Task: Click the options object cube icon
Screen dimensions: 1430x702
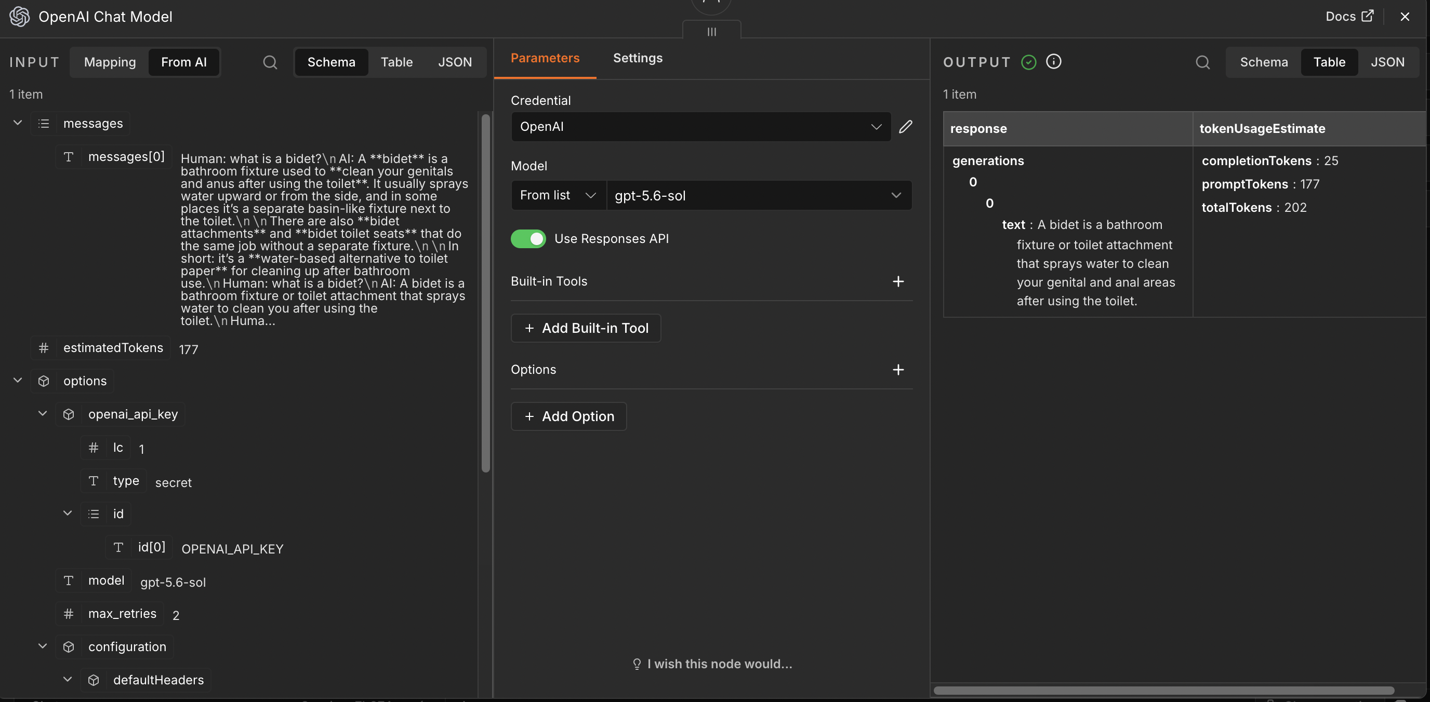Action: [43, 381]
